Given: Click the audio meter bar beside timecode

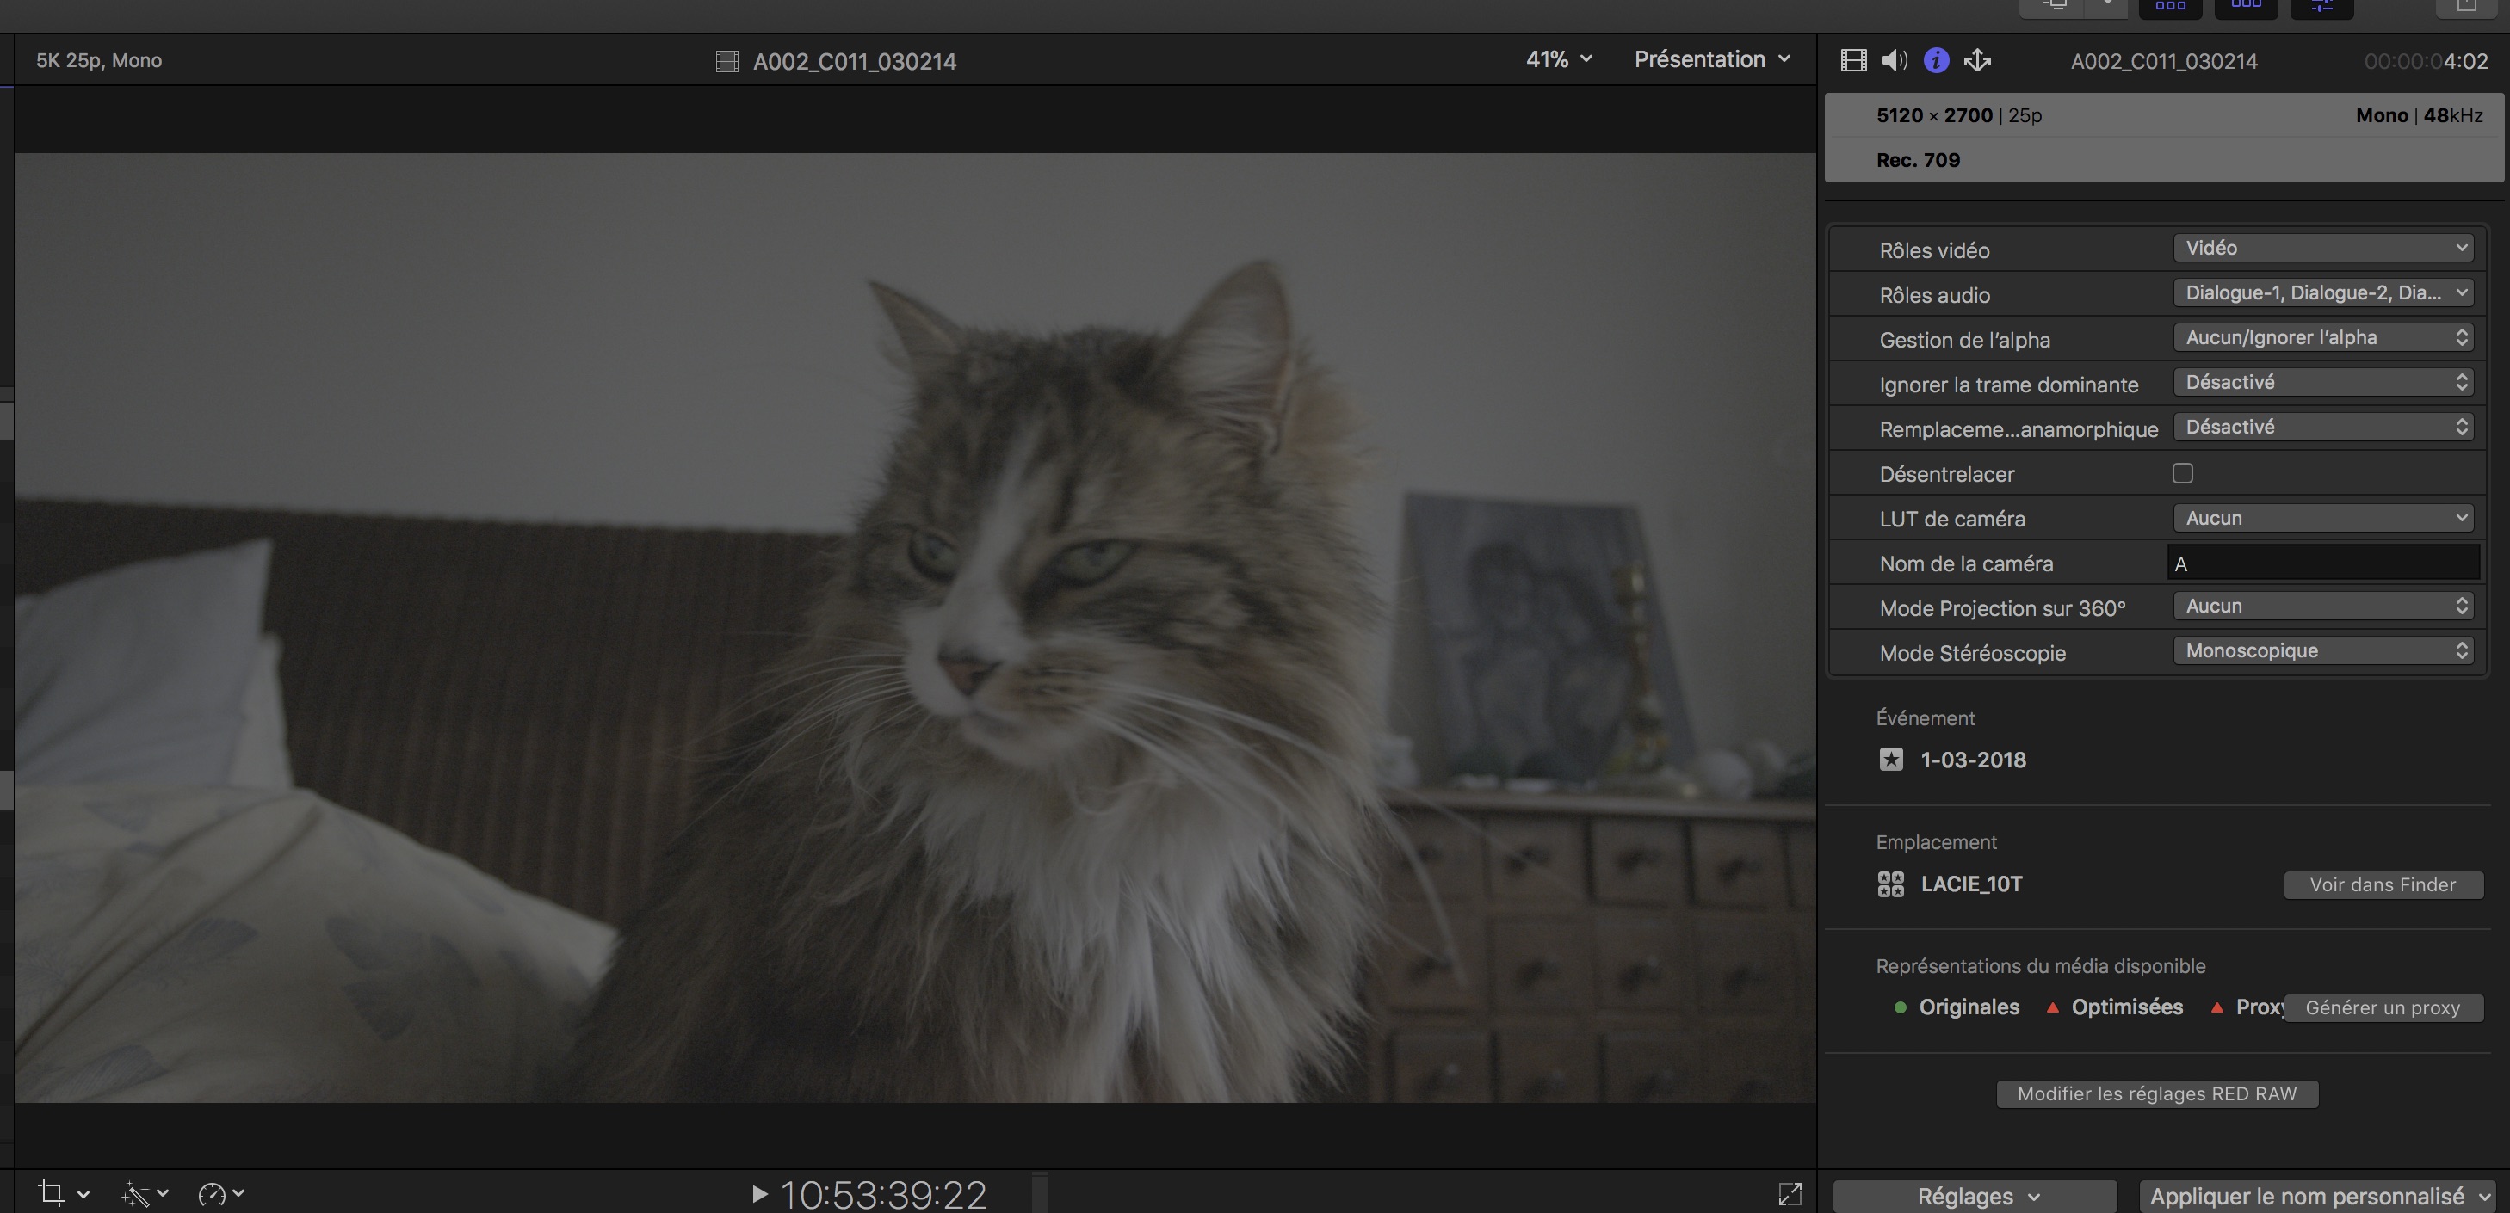Looking at the screenshot, I should click(x=1041, y=1193).
